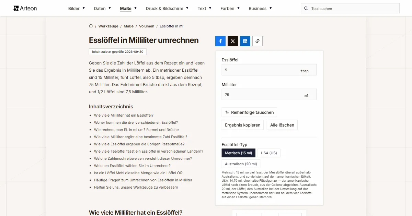Open the Business menu
This screenshot has width=412, height=216.
[x=260, y=9]
